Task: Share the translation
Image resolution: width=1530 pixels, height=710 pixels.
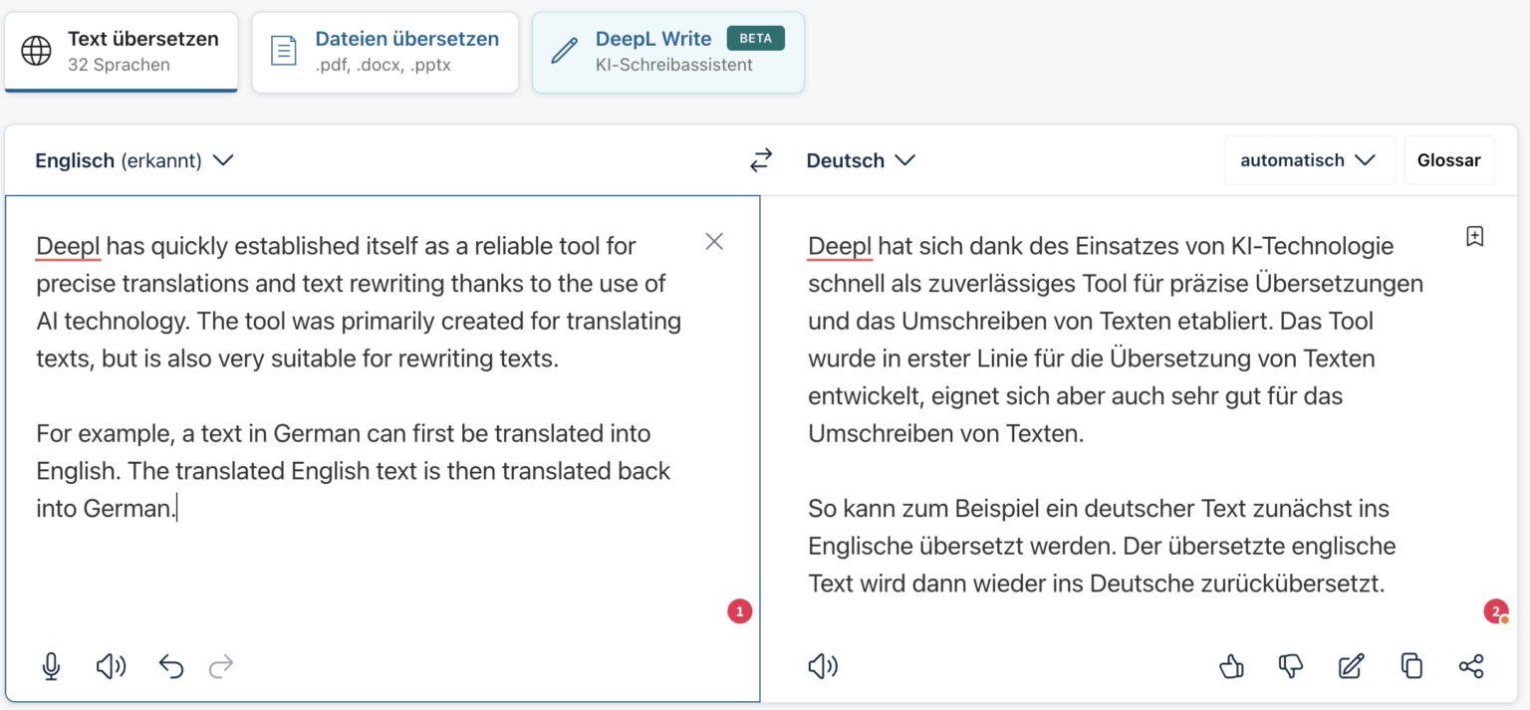Action: point(1471,666)
